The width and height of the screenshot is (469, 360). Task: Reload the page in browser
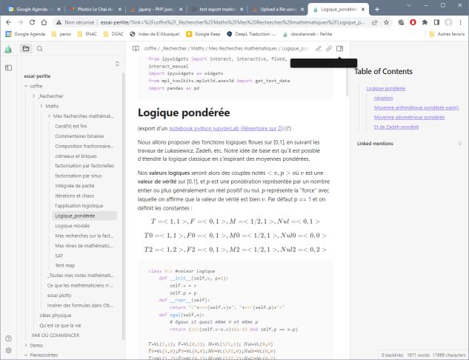tap(32, 22)
